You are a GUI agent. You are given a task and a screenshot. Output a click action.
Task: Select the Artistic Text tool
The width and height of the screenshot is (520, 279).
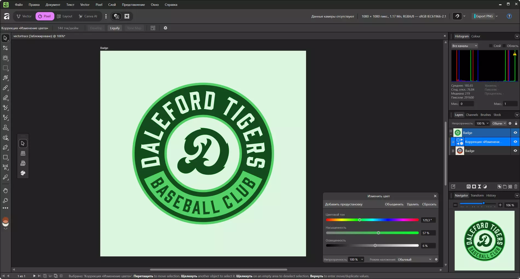click(5, 167)
